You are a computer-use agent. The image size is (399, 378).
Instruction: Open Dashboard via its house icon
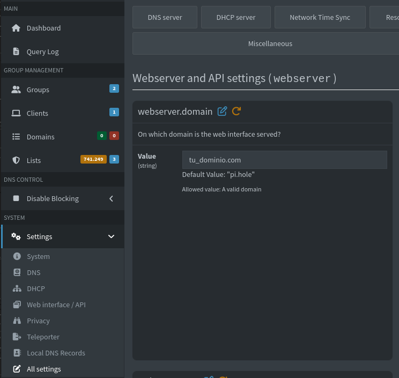16,28
